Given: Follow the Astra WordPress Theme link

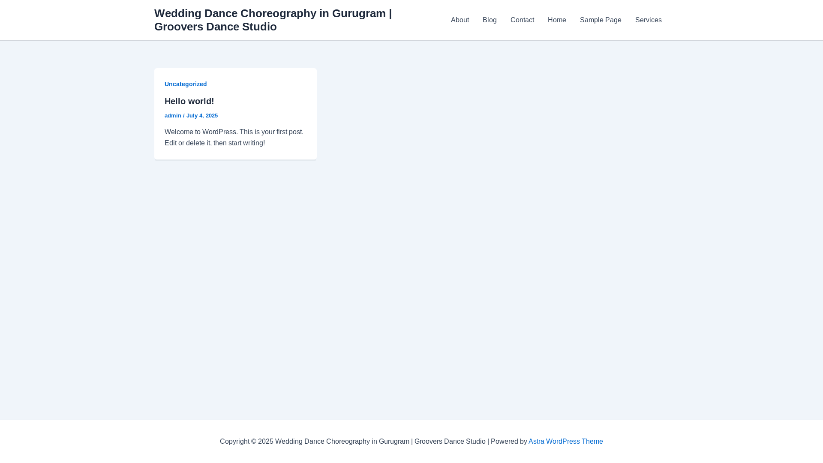Looking at the screenshot, I should pyautogui.click(x=565, y=441).
